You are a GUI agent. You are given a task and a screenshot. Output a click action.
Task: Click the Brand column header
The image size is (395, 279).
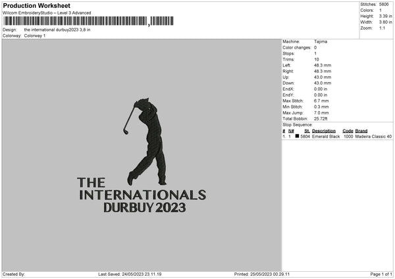coord(361,131)
